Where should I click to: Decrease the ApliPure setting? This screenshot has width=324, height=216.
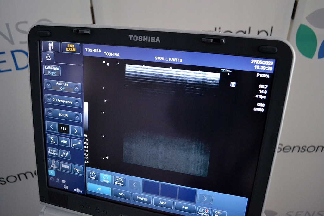click(48, 85)
